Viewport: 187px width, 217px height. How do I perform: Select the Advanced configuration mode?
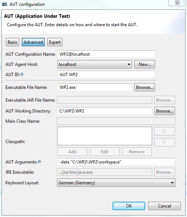33,42
